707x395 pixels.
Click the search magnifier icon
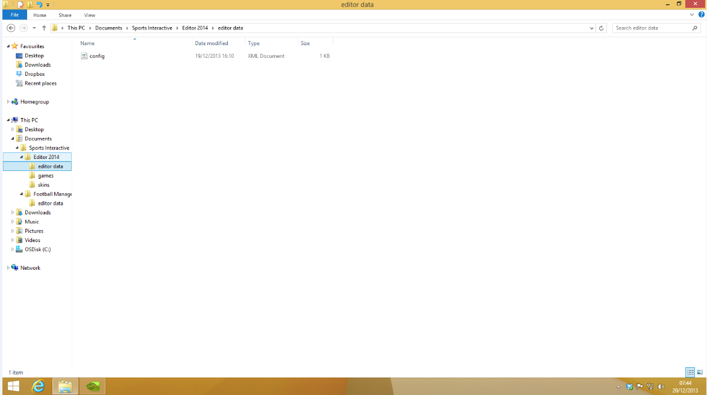point(695,28)
